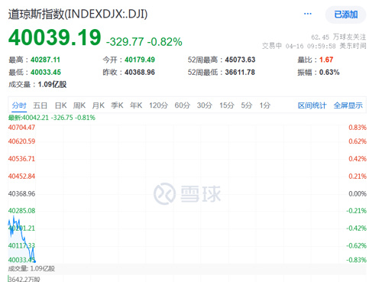The width and height of the screenshot is (382, 282).
Task: Choose the 30分 interval tab
Action: pyautogui.click(x=205, y=105)
